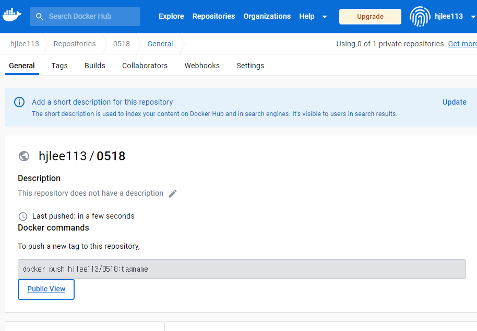Click 'Using 0 of 1 private repositories.' text
477x331 pixels.
pos(391,44)
